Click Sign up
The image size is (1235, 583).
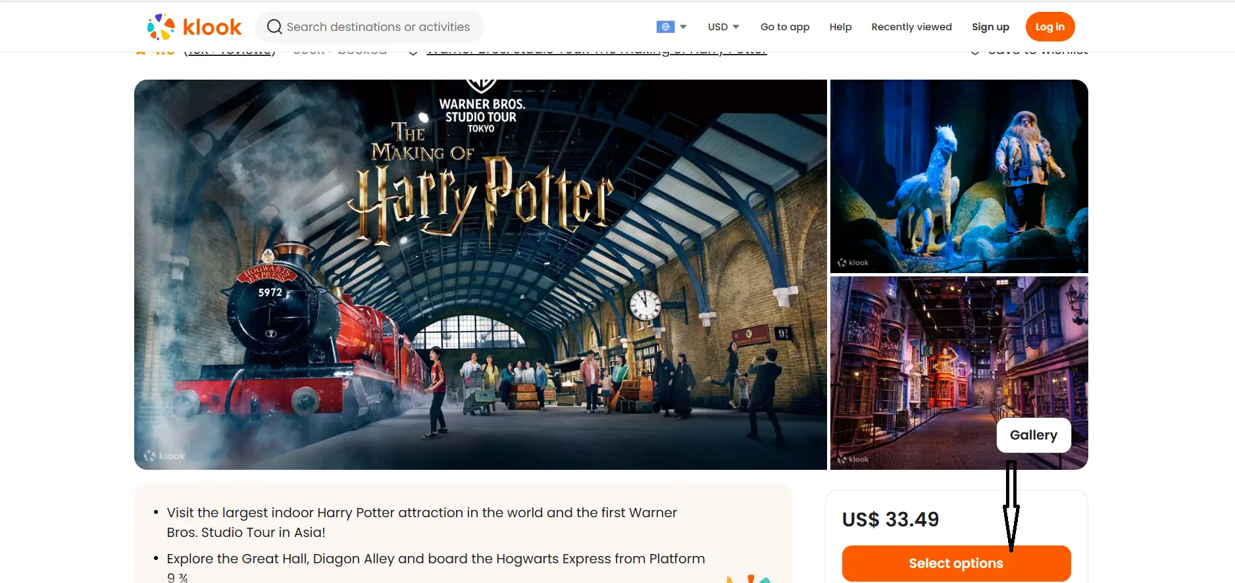990,27
